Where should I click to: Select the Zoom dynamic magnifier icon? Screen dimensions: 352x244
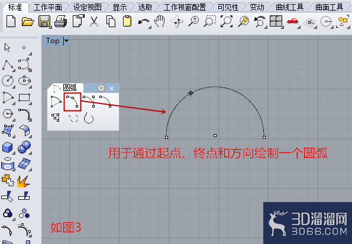click(x=193, y=21)
